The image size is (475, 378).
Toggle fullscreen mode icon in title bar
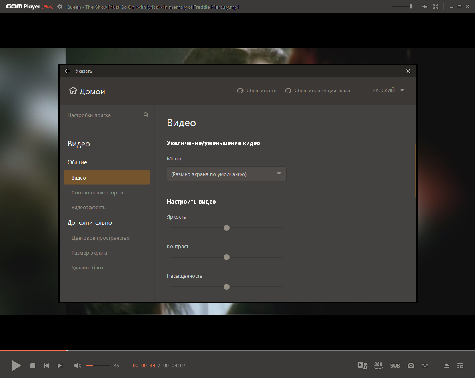pyautogui.click(x=436, y=6)
